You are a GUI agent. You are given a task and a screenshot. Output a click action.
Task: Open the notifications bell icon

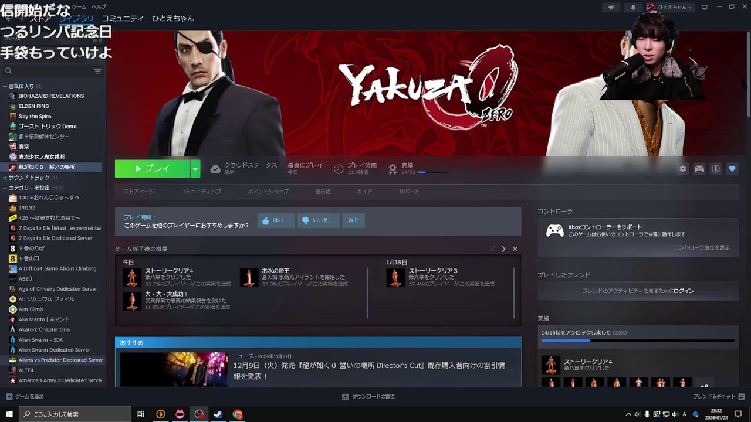[x=633, y=7]
